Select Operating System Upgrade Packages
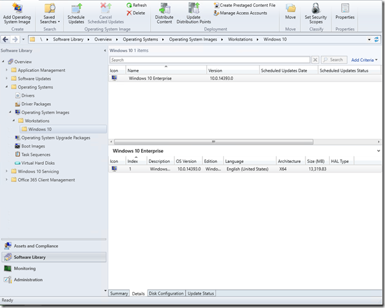Viewport: 385px width, 308px height. (x=53, y=138)
